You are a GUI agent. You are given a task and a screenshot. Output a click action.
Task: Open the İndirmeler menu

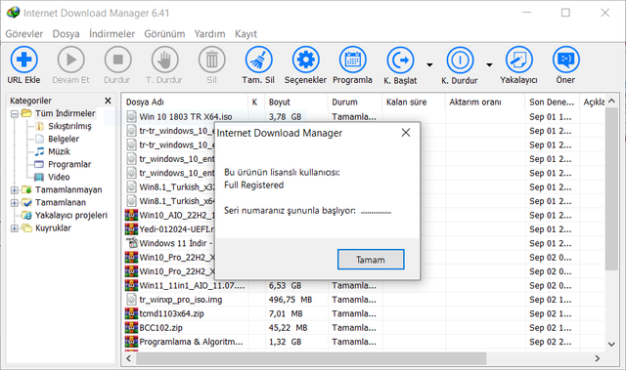112,34
